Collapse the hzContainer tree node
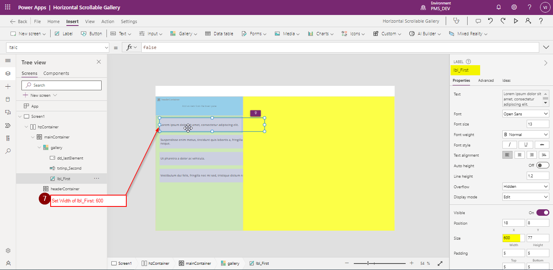Screen dimensions: 553x270 point(27,127)
